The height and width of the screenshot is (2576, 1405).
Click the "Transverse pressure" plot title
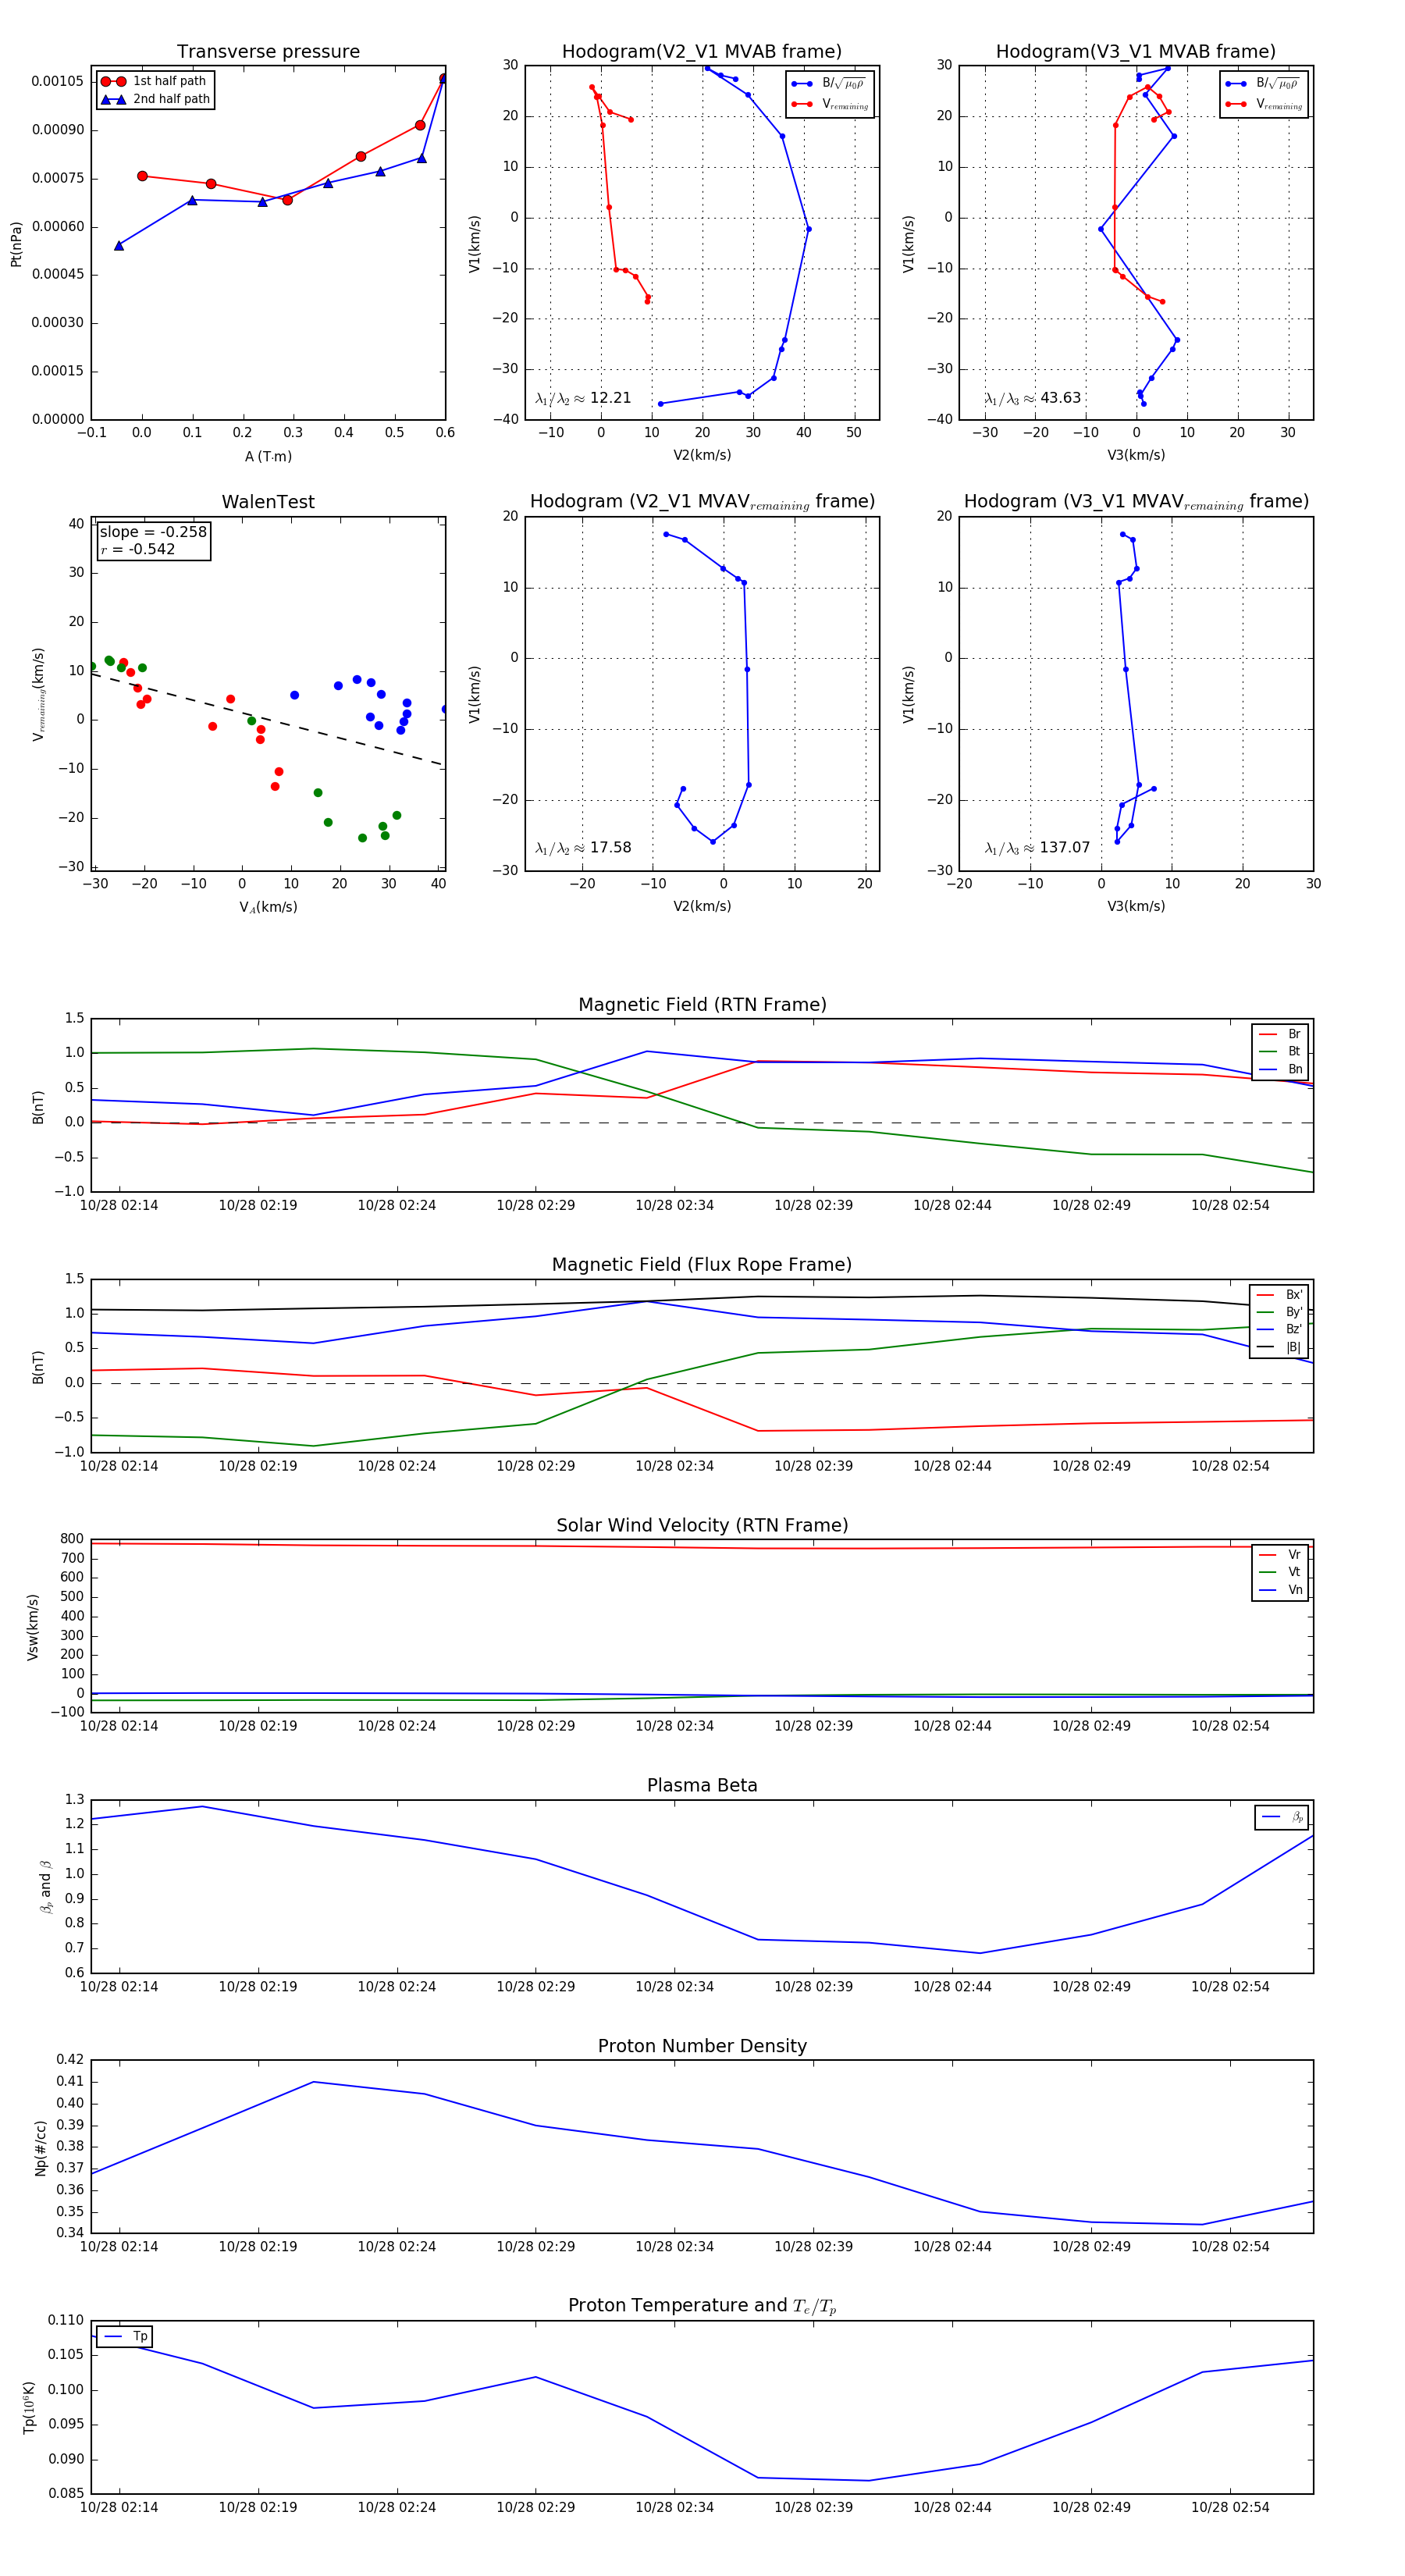[268, 52]
